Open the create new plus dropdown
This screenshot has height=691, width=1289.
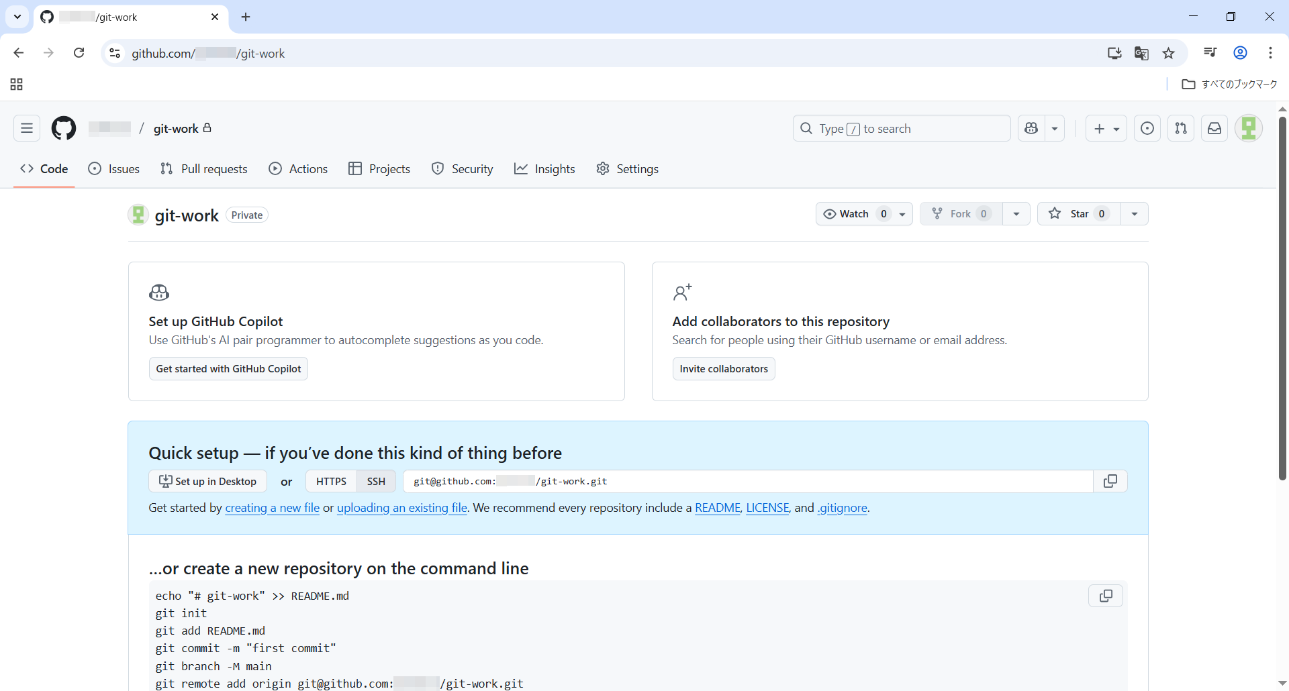[1106, 128]
